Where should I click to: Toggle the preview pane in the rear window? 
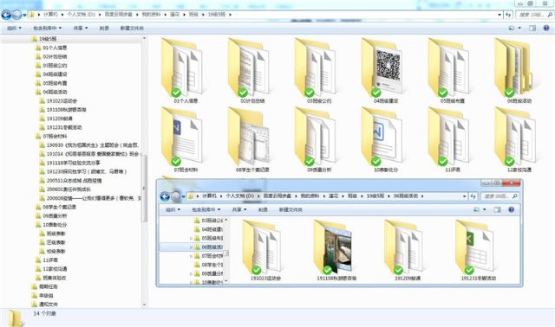532,28
